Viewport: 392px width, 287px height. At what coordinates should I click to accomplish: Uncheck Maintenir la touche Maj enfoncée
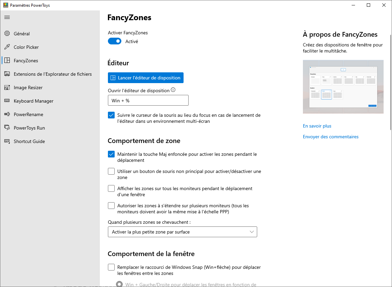[111, 154]
